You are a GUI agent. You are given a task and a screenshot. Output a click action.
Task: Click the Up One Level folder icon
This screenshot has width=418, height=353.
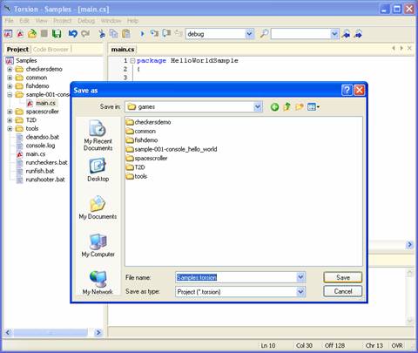[287, 107]
